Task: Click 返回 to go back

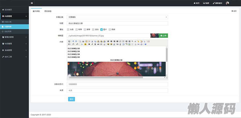Action: [x=234, y=11]
